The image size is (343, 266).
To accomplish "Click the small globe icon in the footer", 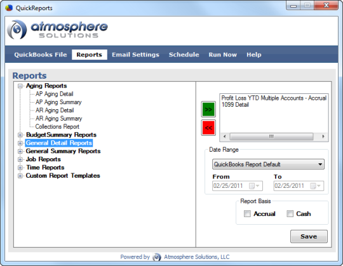I will [157, 257].
